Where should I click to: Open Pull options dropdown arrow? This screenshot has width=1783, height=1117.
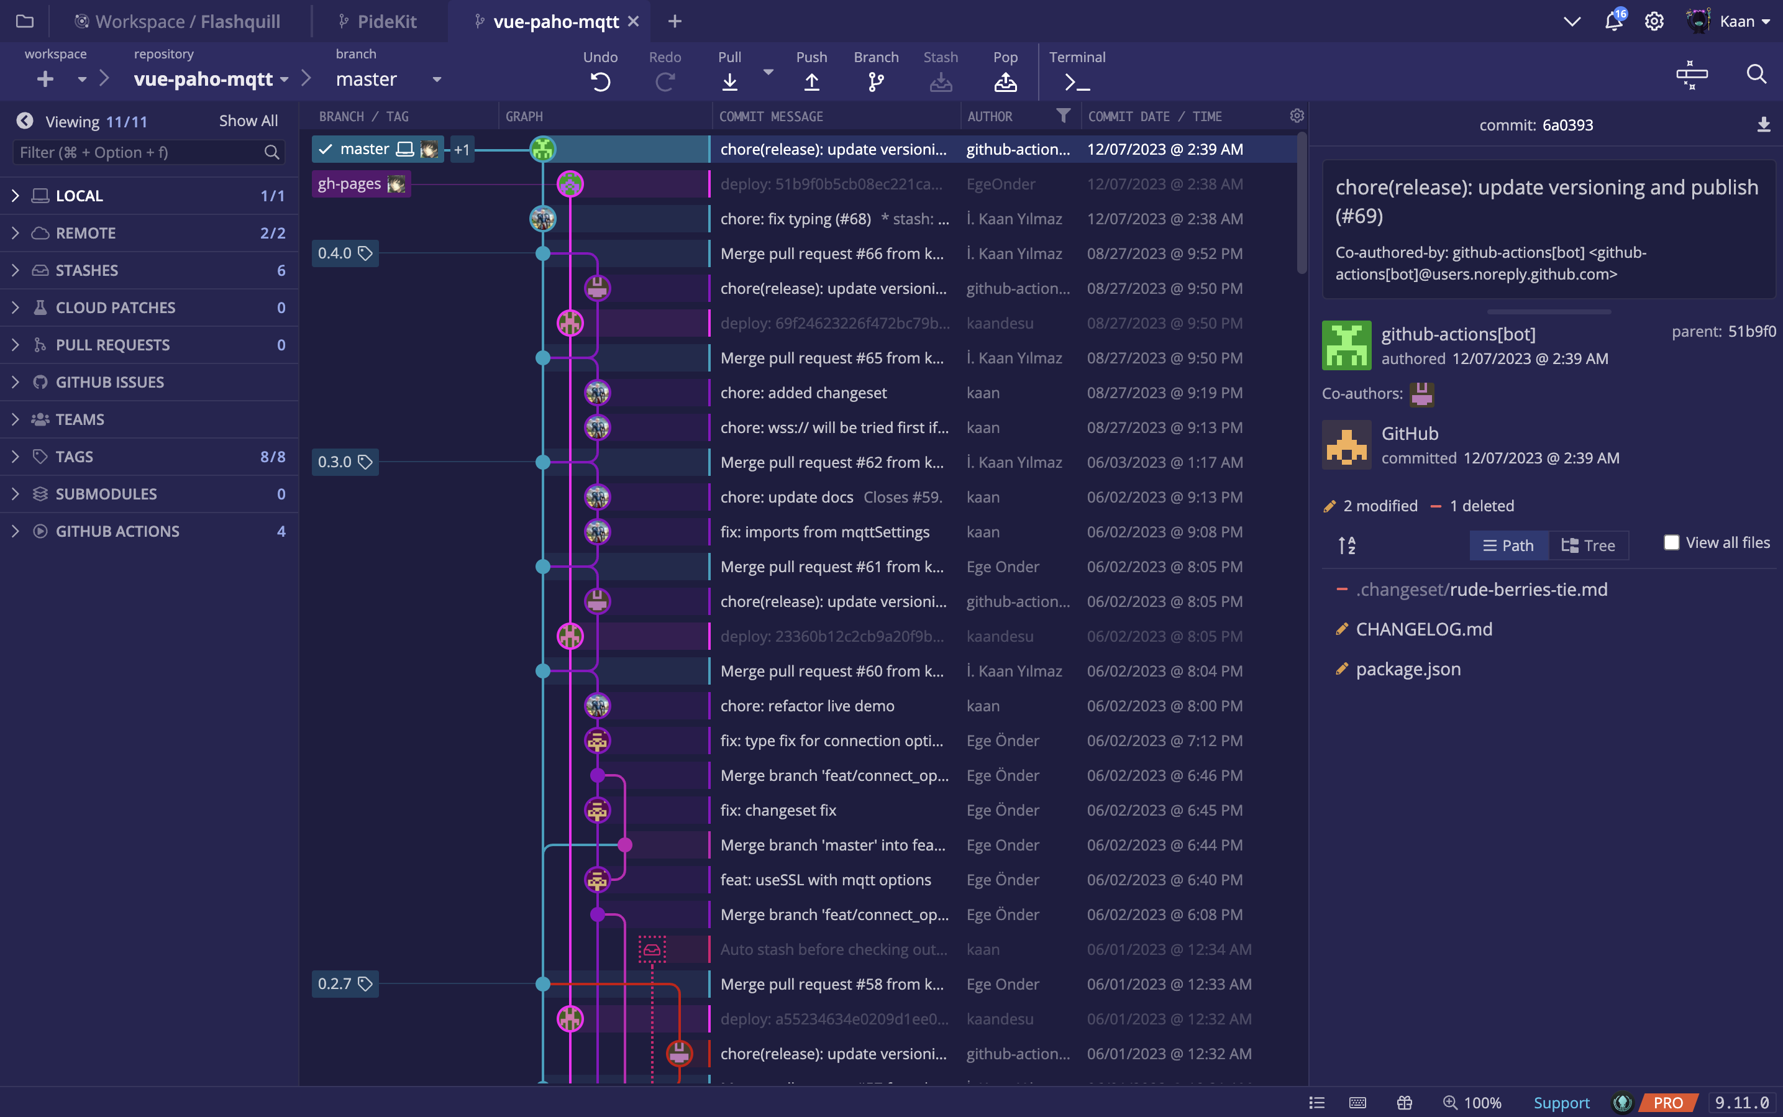(x=768, y=71)
